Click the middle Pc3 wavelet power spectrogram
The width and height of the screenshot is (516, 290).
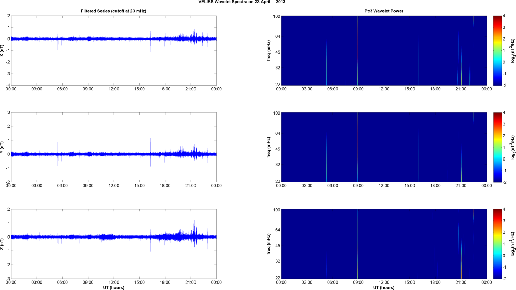coord(384,147)
